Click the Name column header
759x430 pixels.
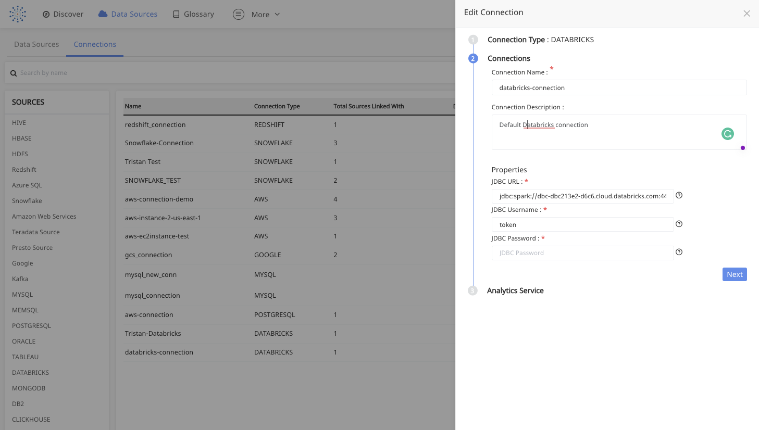point(133,106)
